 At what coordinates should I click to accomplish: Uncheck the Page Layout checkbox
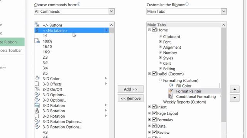click(x=154, y=113)
